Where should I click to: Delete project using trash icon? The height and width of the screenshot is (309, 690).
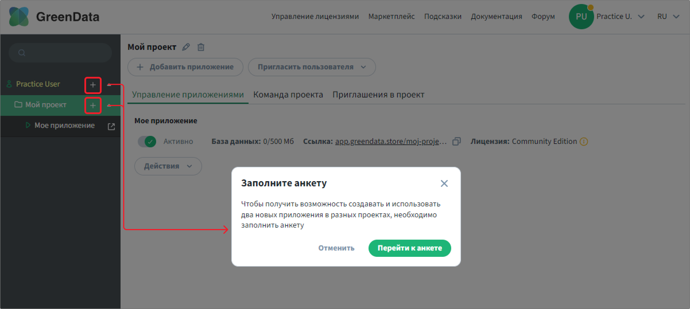pyautogui.click(x=201, y=47)
